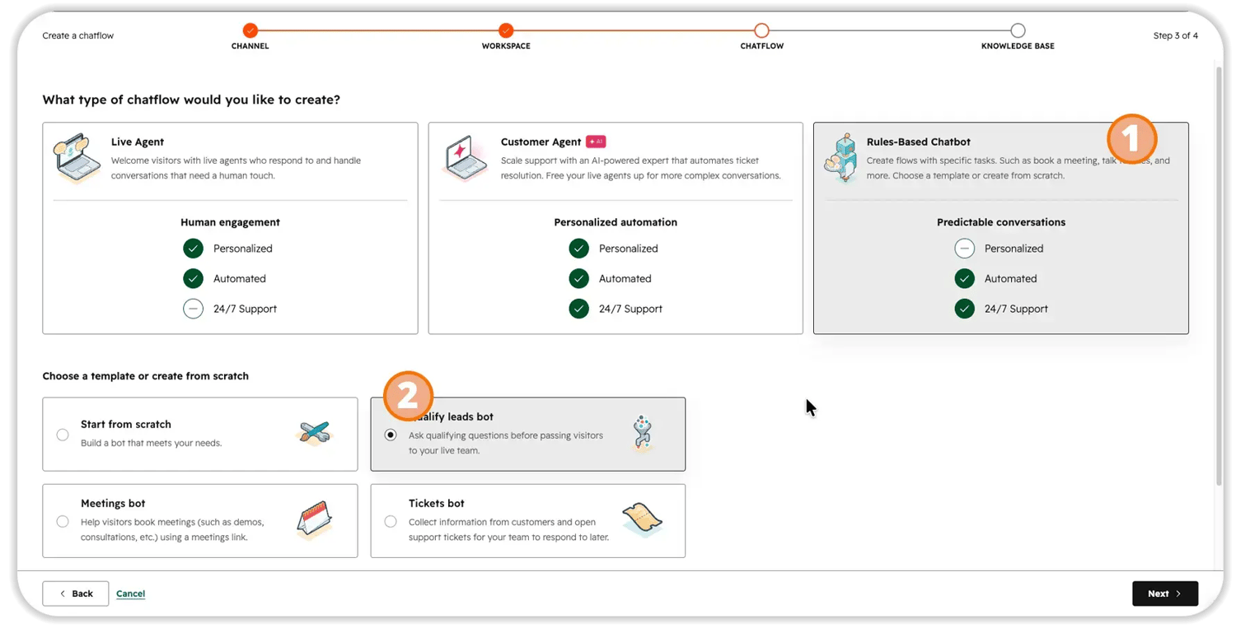This screenshot has width=1236, height=628.
Task: Click 'Help visitors book meetings' description
Action: coord(172,529)
